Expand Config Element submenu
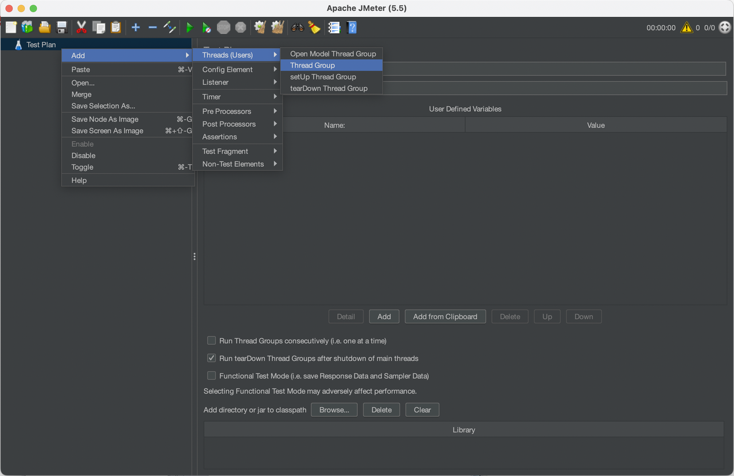 pyautogui.click(x=237, y=69)
